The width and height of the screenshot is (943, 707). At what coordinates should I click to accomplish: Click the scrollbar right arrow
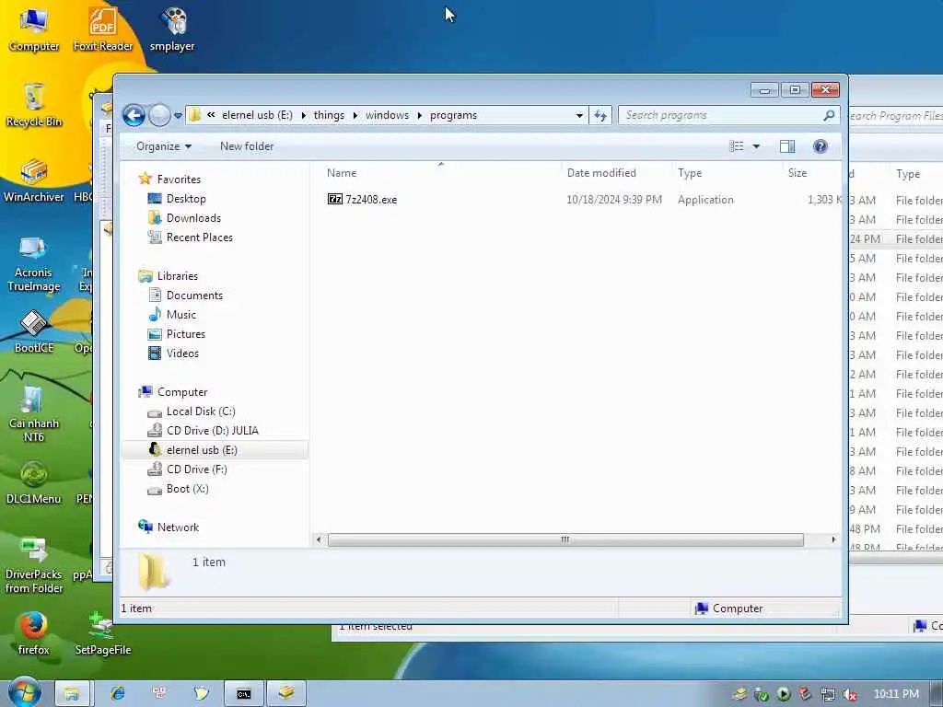coord(833,539)
